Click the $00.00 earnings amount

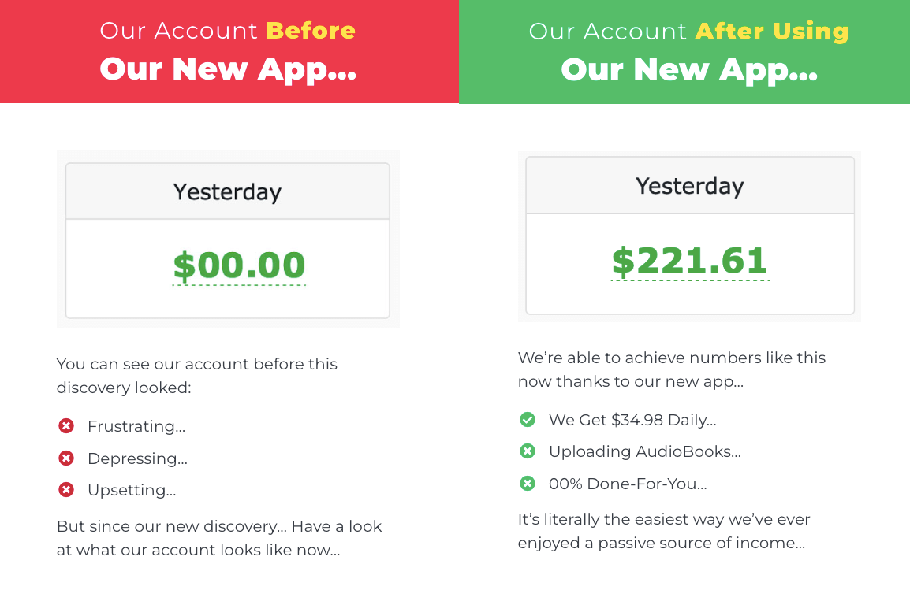(239, 266)
